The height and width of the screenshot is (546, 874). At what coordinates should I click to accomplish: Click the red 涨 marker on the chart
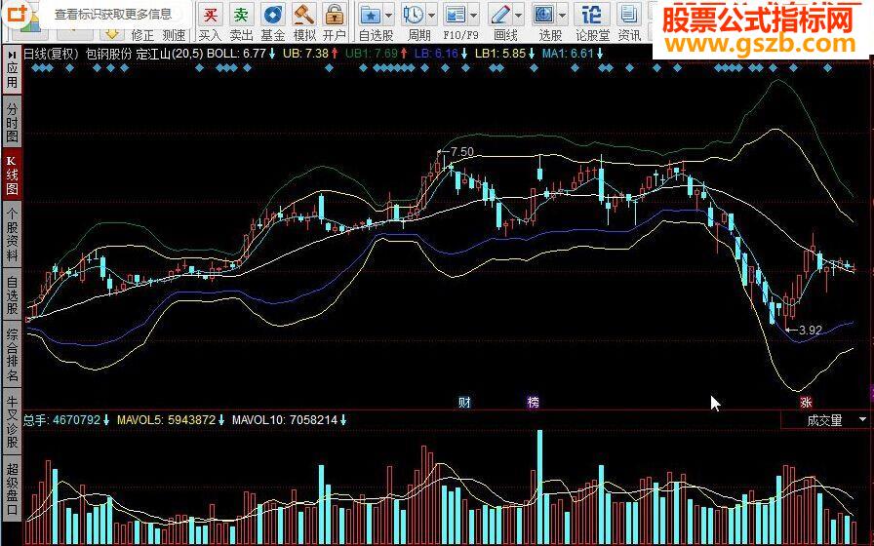[806, 402]
